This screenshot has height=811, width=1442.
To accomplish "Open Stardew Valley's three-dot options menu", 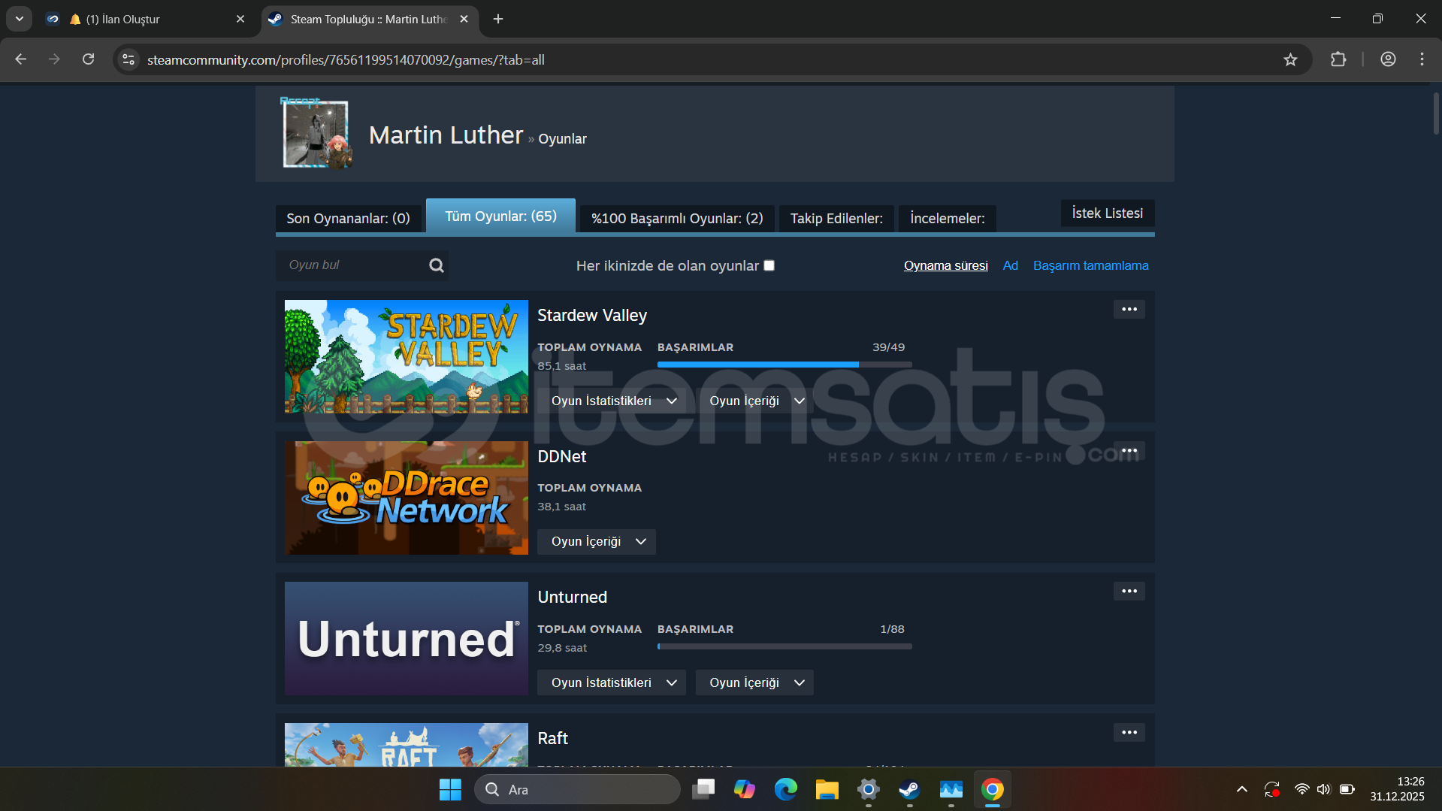I will click(1129, 310).
